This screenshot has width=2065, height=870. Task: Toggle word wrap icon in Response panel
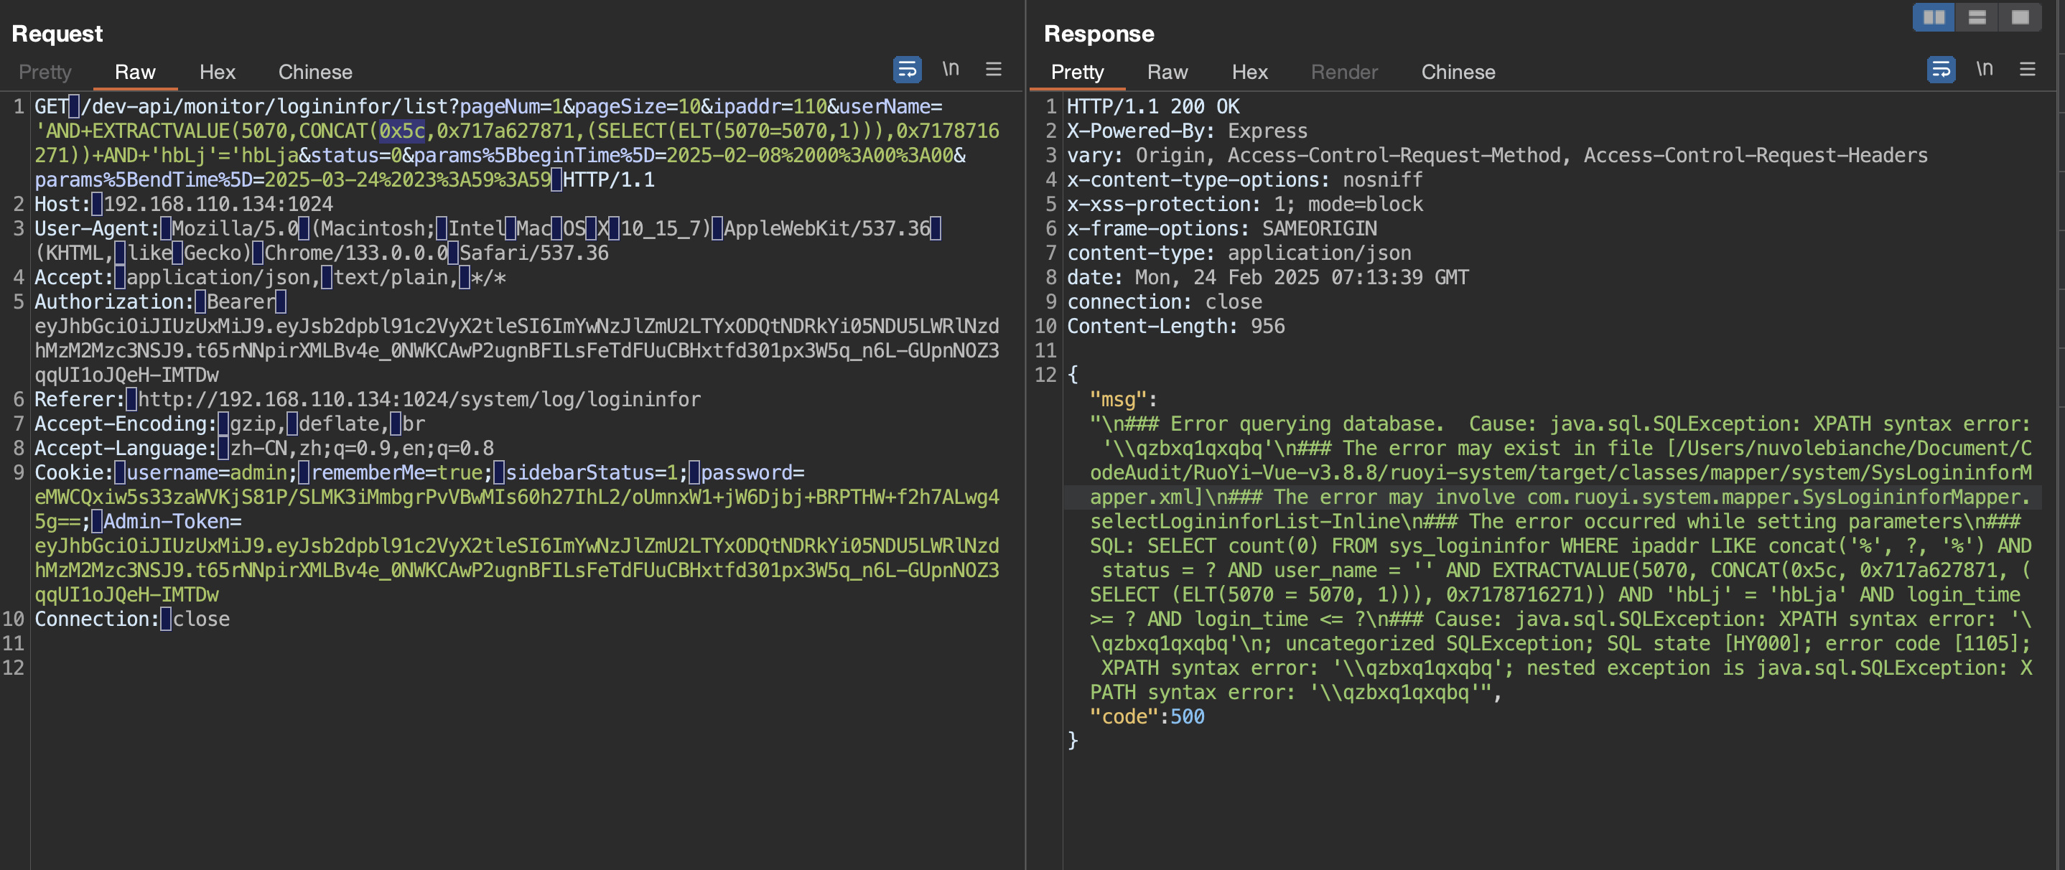pos(1941,70)
